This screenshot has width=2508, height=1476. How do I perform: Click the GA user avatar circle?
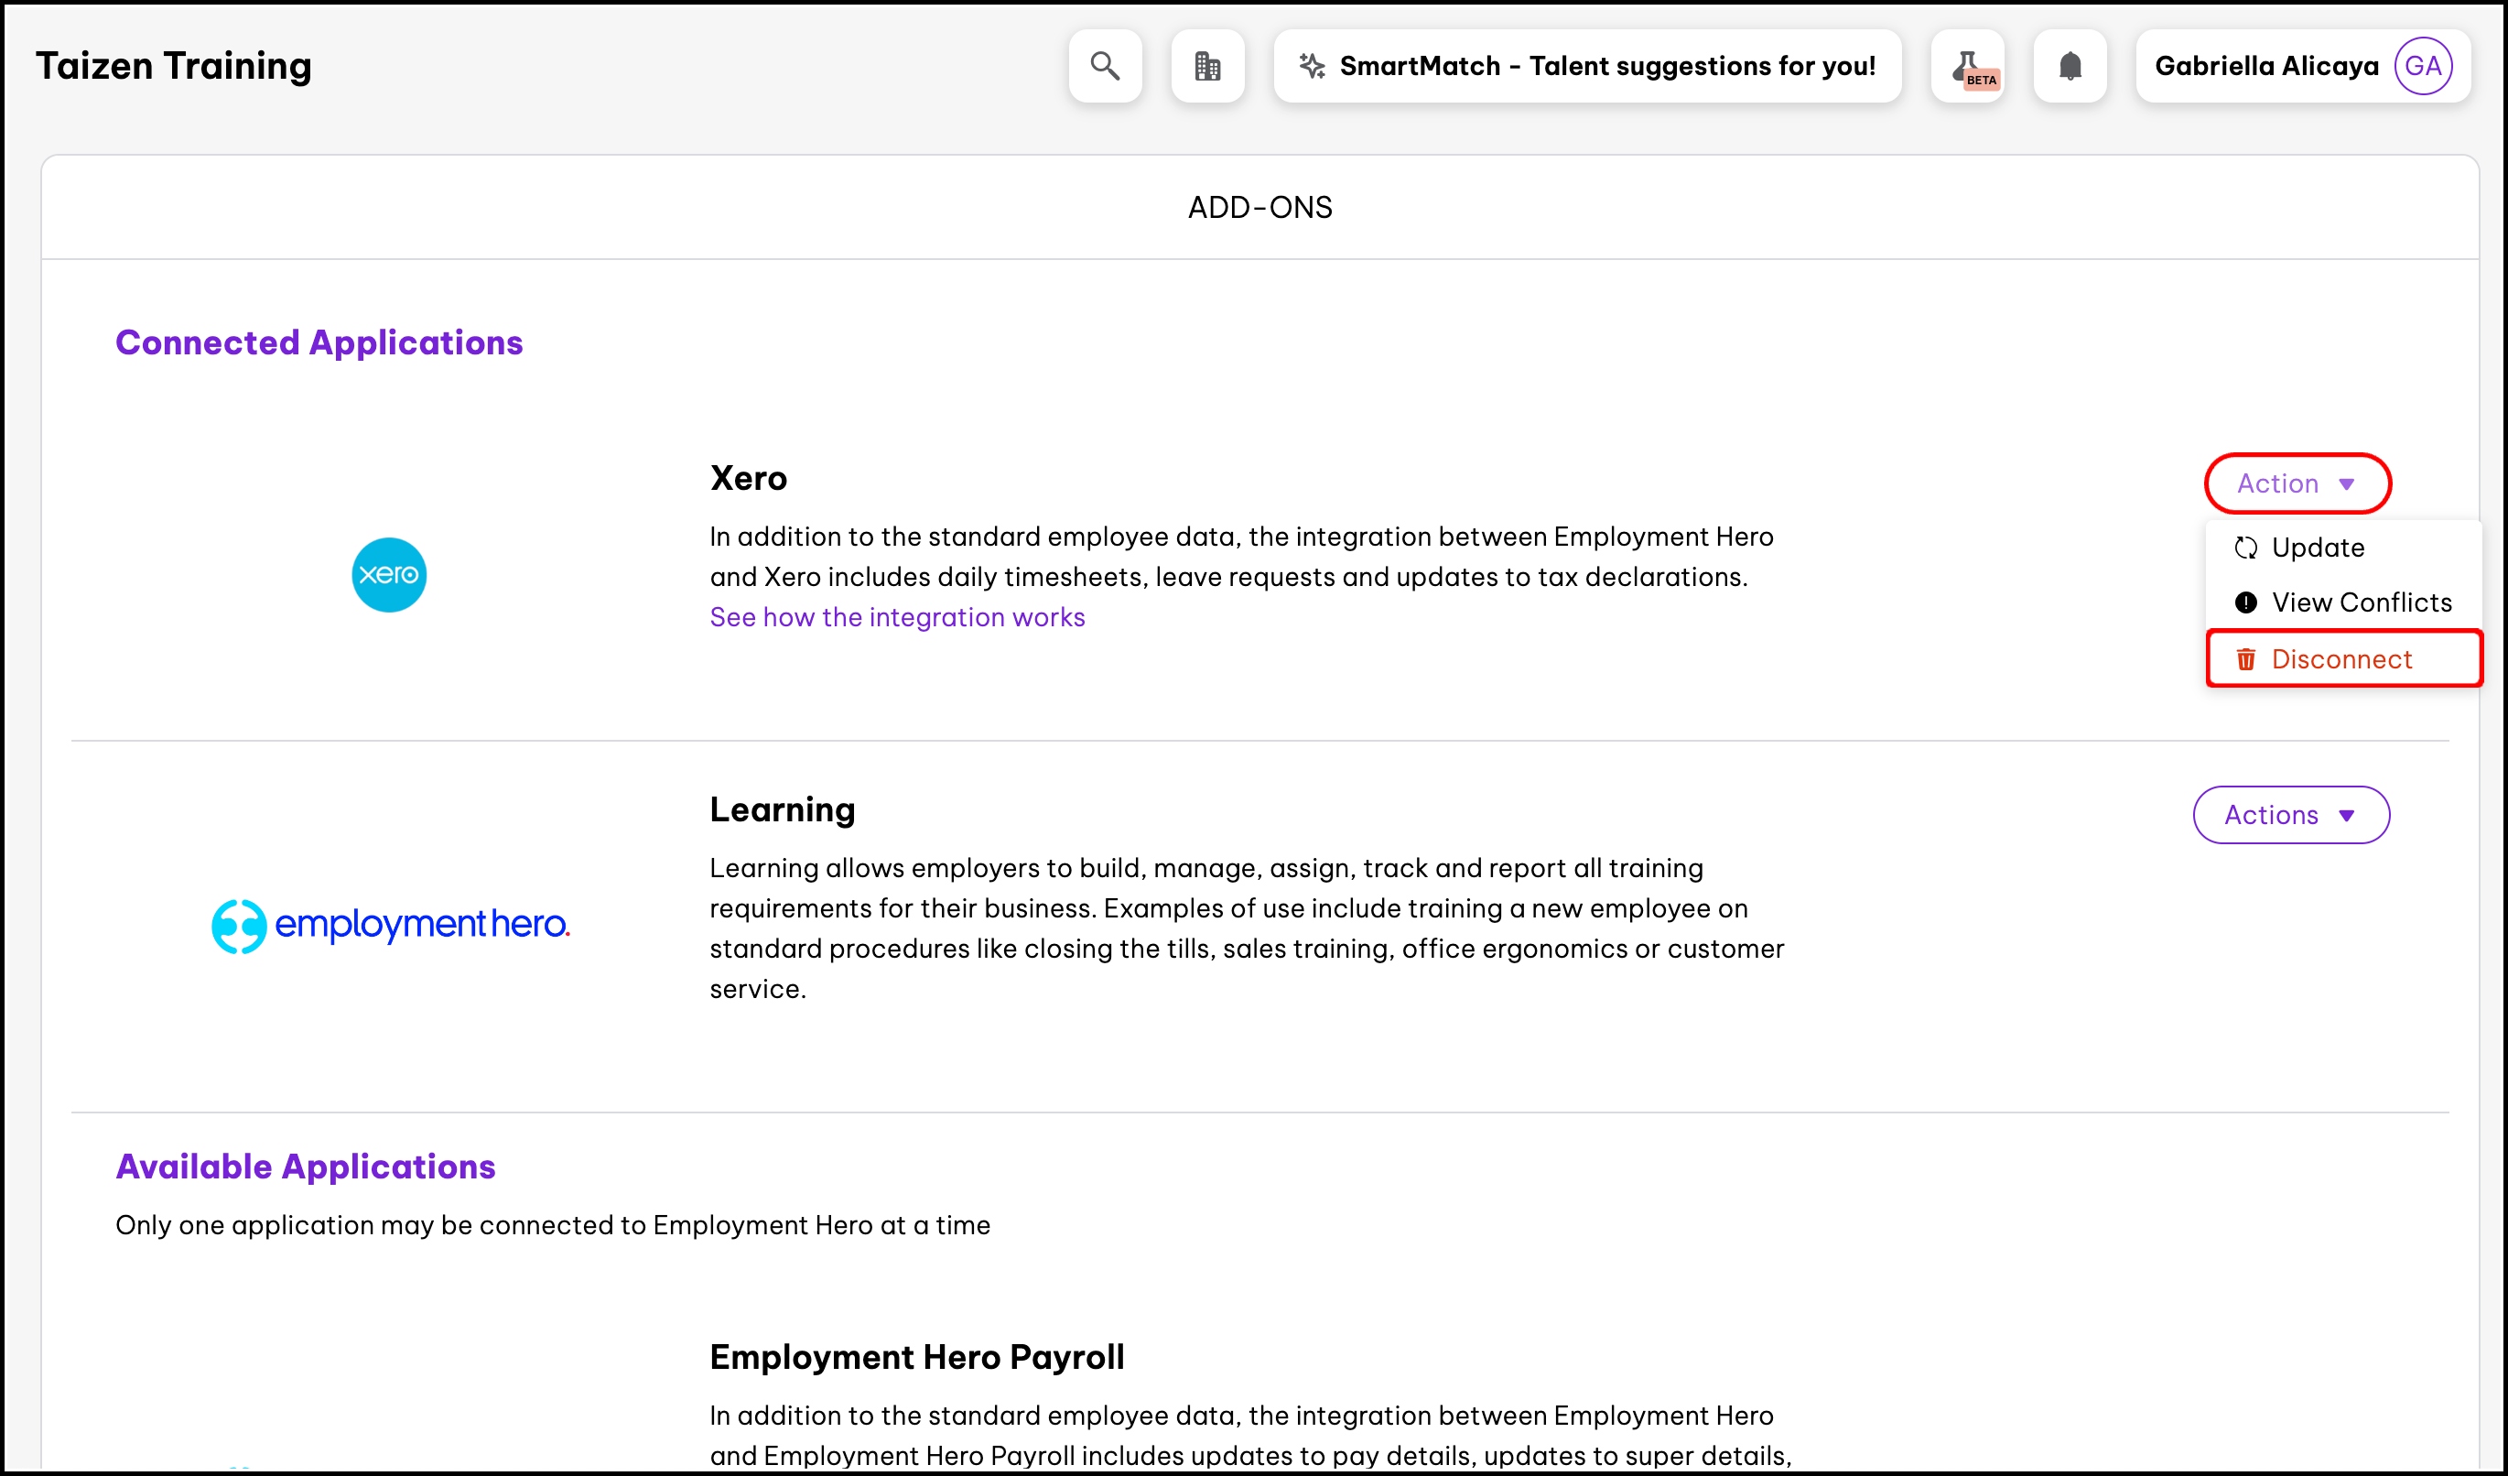2422,66
